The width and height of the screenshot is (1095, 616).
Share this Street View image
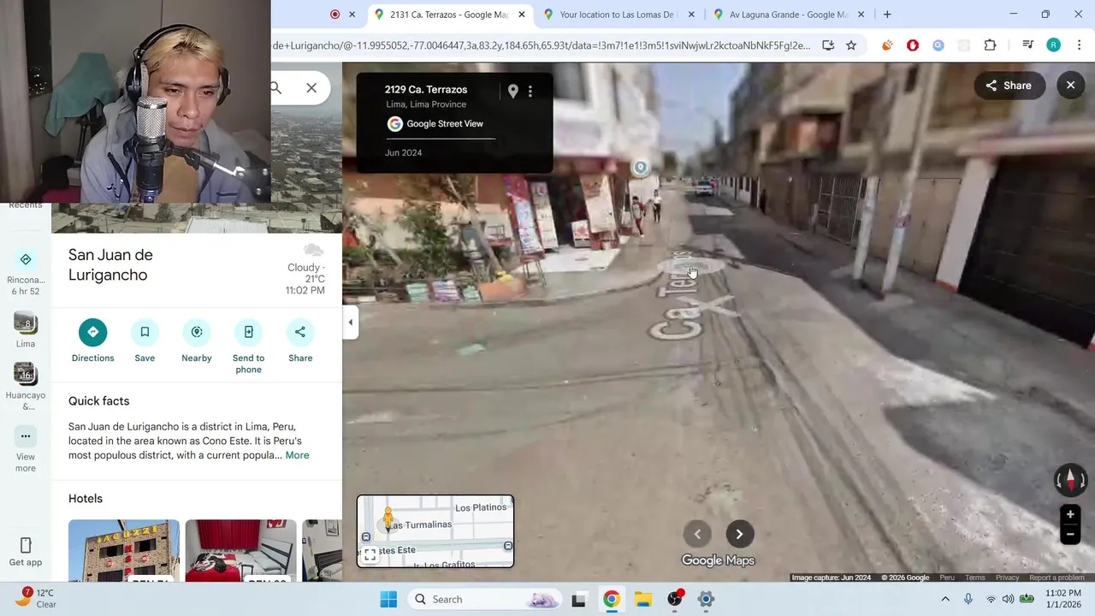click(1009, 86)
